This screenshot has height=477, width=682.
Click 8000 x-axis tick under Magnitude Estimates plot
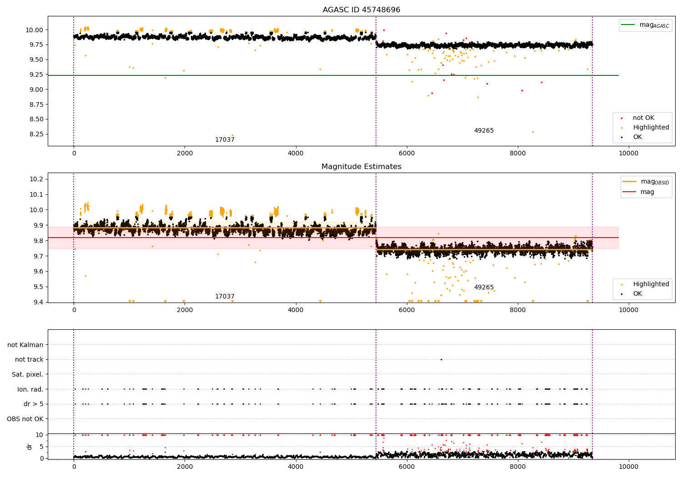pyautogui.click(x=518, y=310)
